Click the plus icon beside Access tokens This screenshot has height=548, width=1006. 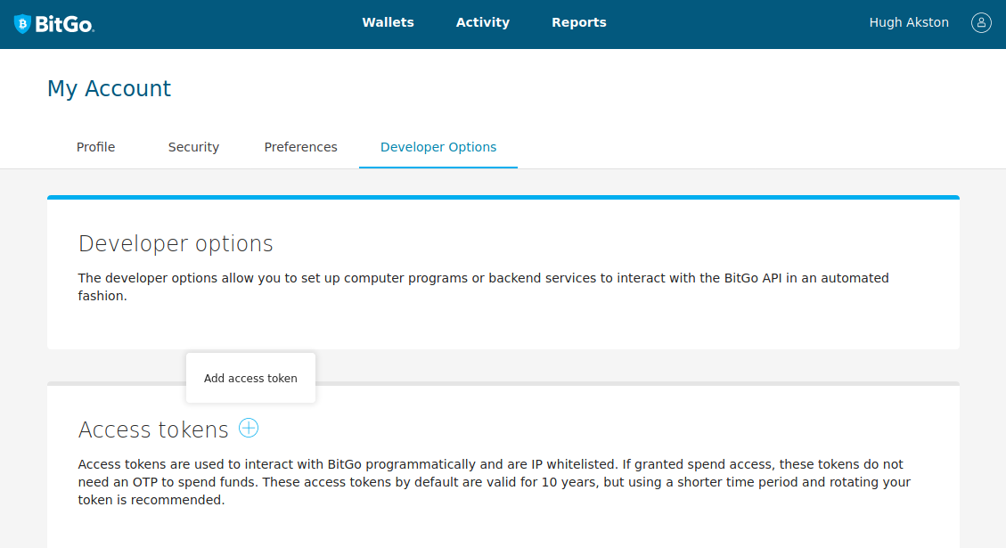tap(249, 428)
